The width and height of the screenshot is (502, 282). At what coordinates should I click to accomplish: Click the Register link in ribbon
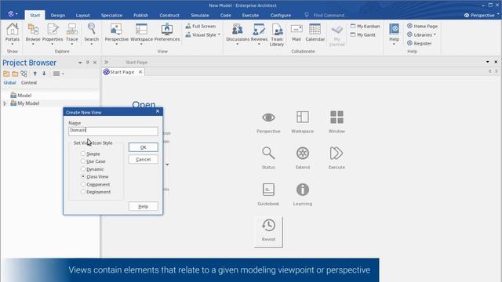point(420,43)
